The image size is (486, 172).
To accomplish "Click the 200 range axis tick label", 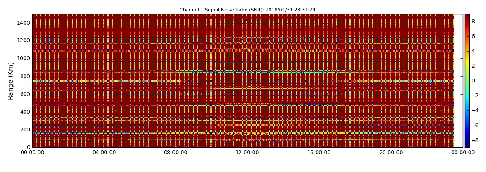I will (25, 130).
